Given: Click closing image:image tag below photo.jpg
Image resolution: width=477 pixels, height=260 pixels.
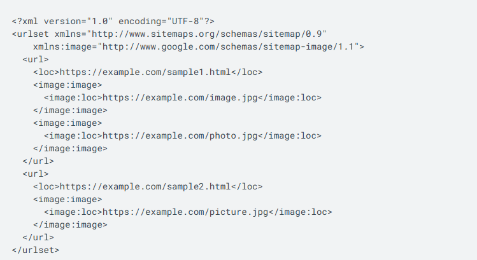Looking at the screenshot, I should 70,148.
